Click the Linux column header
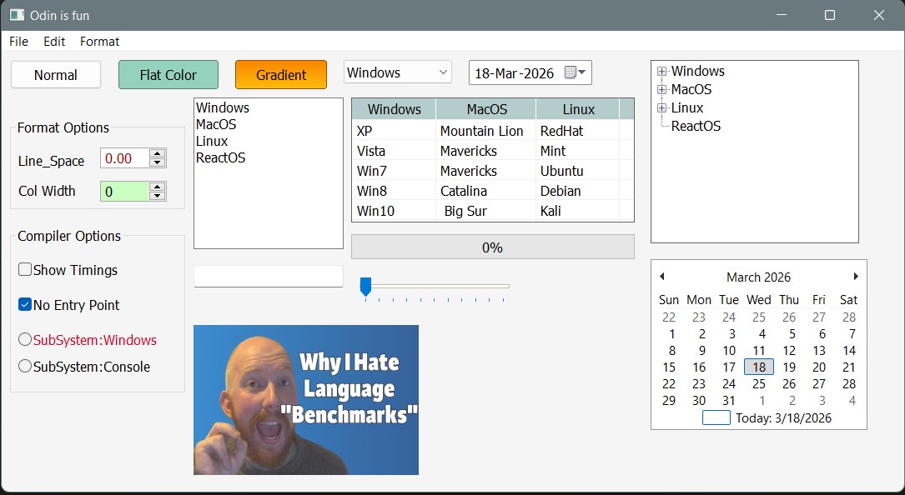 click(x=578, y=109)
